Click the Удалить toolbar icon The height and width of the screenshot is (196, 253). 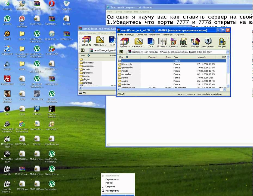point(173,42)
